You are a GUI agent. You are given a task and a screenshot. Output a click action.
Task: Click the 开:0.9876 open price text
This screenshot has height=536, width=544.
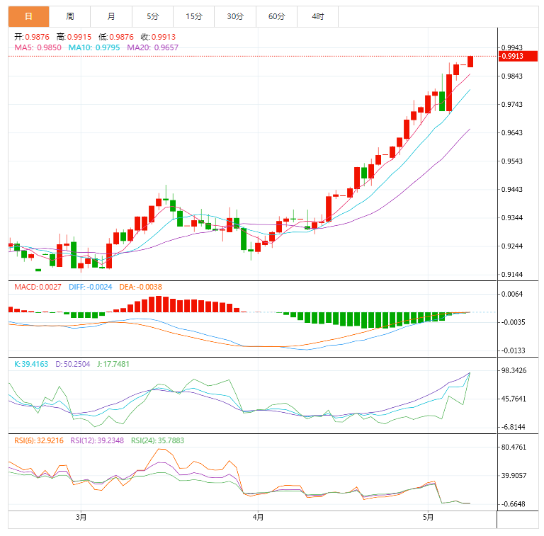pos(32,37)
